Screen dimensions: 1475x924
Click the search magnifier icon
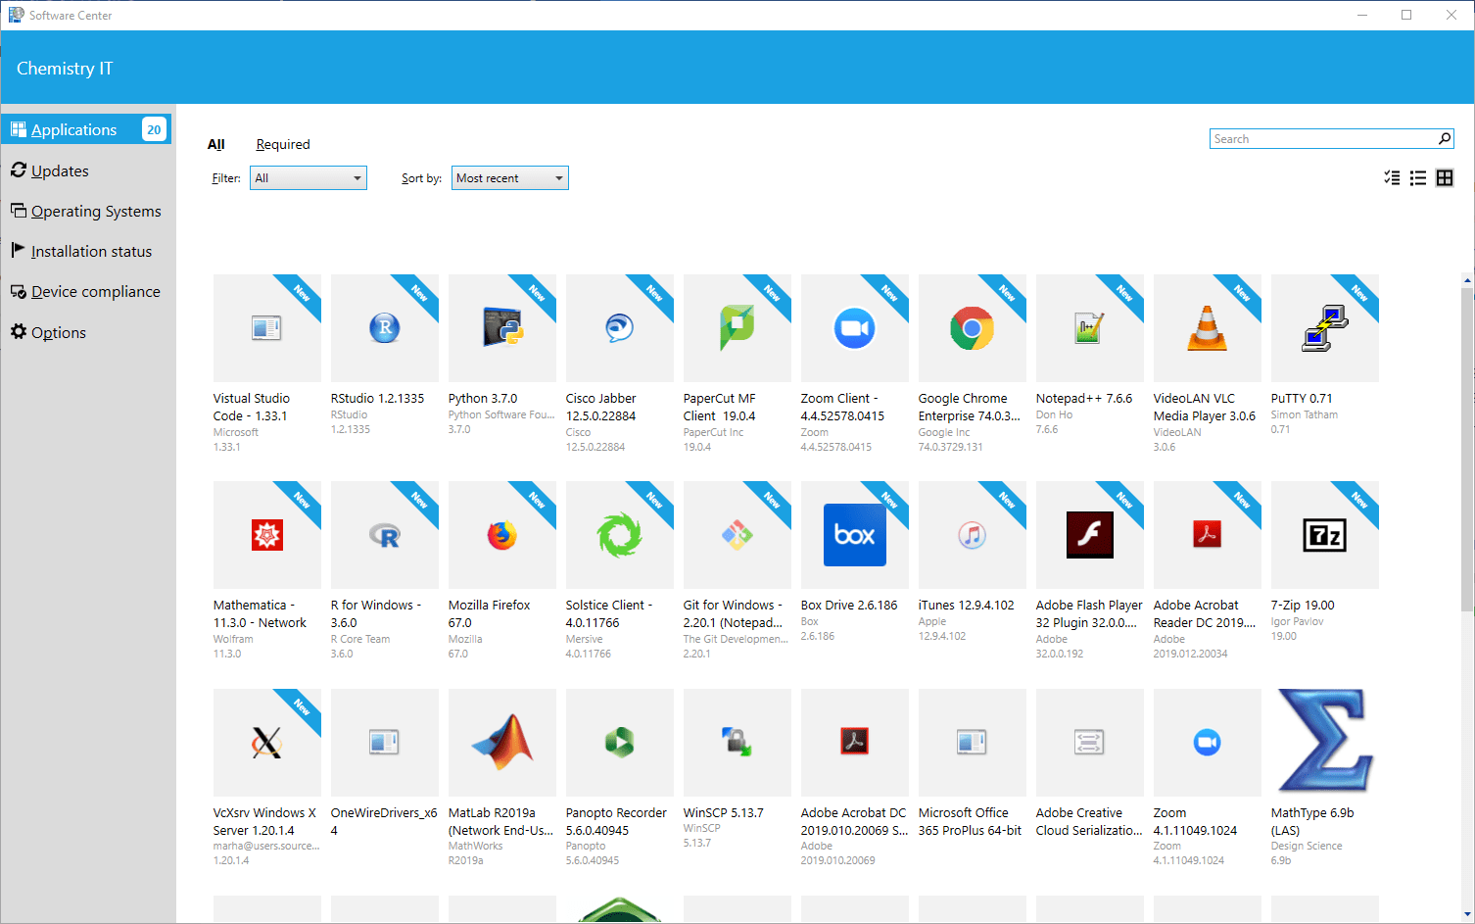point(1445,138)
